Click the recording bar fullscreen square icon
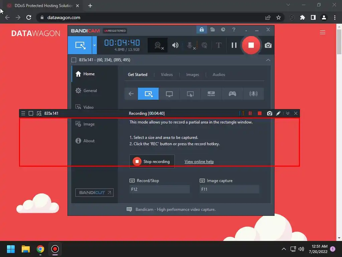 coord(31,113)
